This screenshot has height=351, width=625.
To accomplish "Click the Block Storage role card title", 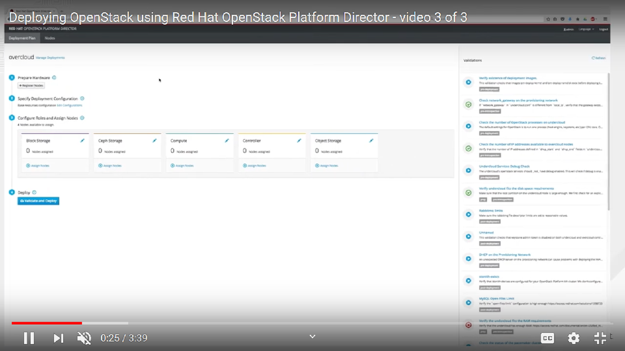I will point(38,141).
